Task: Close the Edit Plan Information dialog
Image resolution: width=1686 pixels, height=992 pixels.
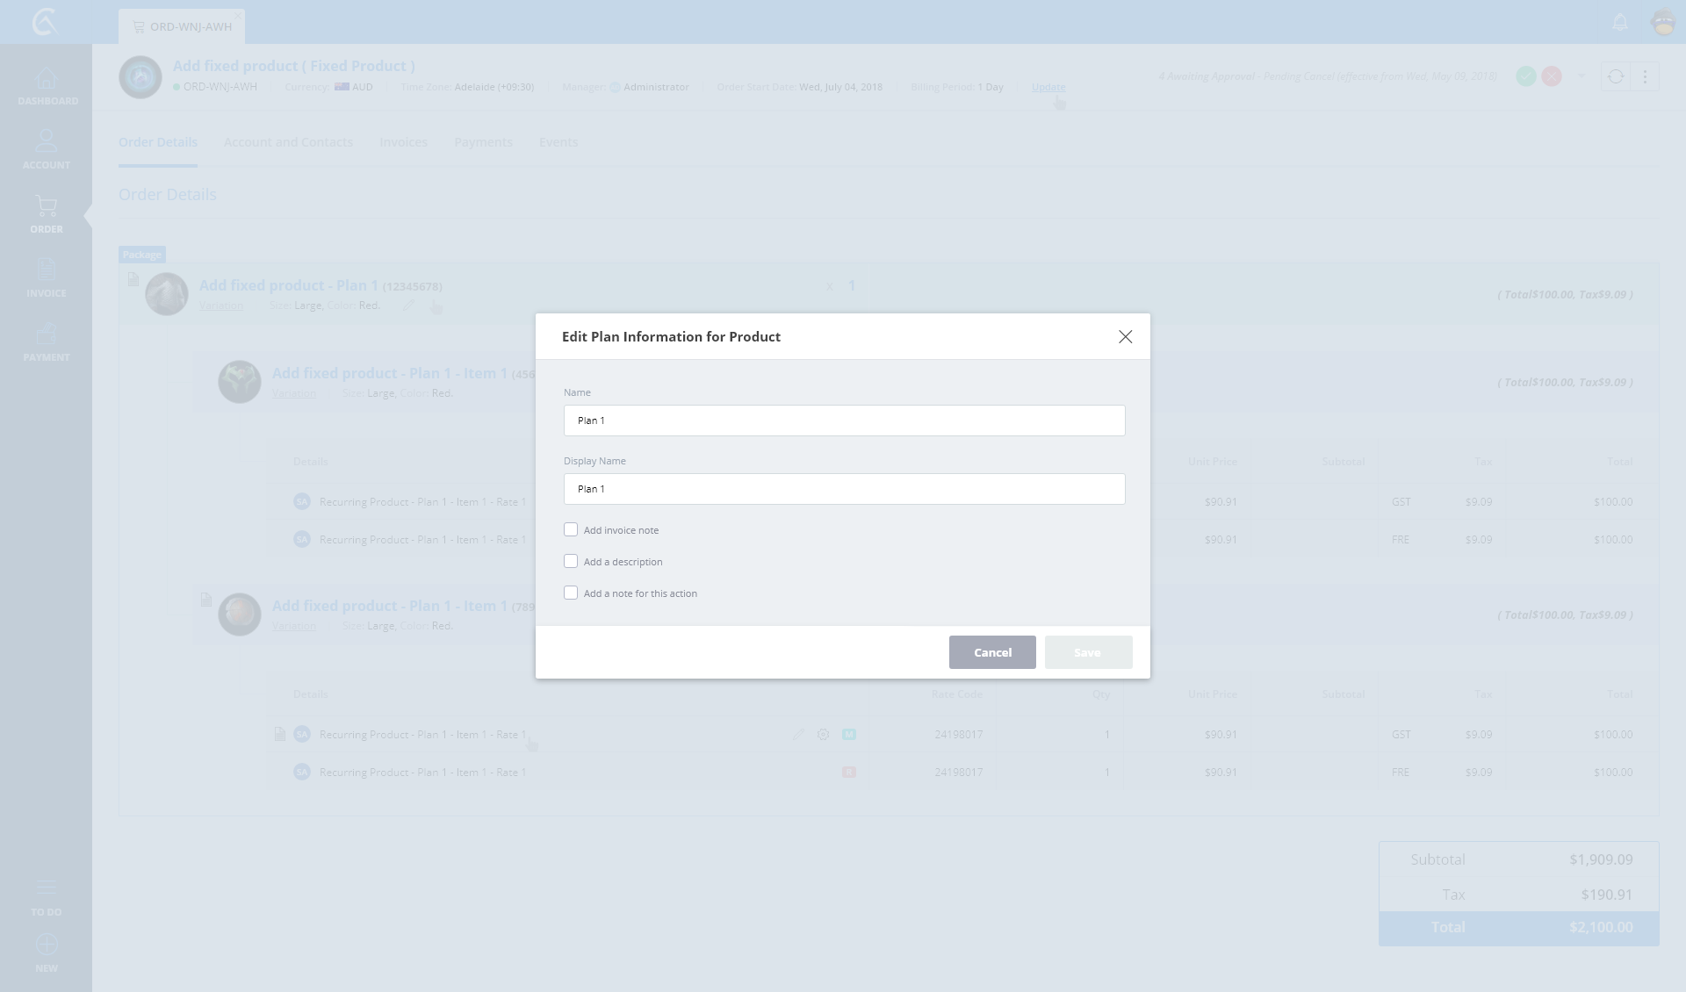Action: (x=1125, y=336)
